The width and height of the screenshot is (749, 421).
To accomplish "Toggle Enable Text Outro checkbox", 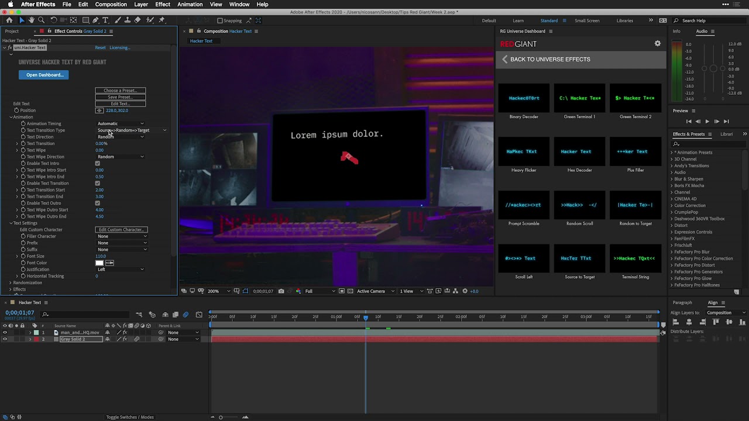I will click(98, 203).
